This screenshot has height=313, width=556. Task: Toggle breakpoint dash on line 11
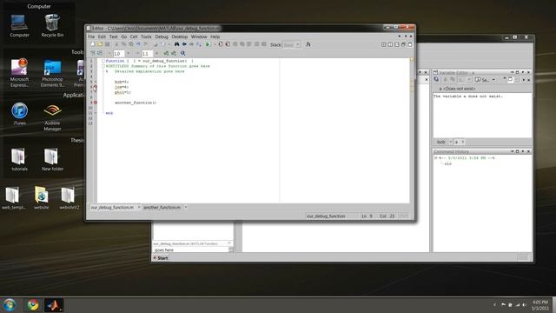(x=96, y=113)
